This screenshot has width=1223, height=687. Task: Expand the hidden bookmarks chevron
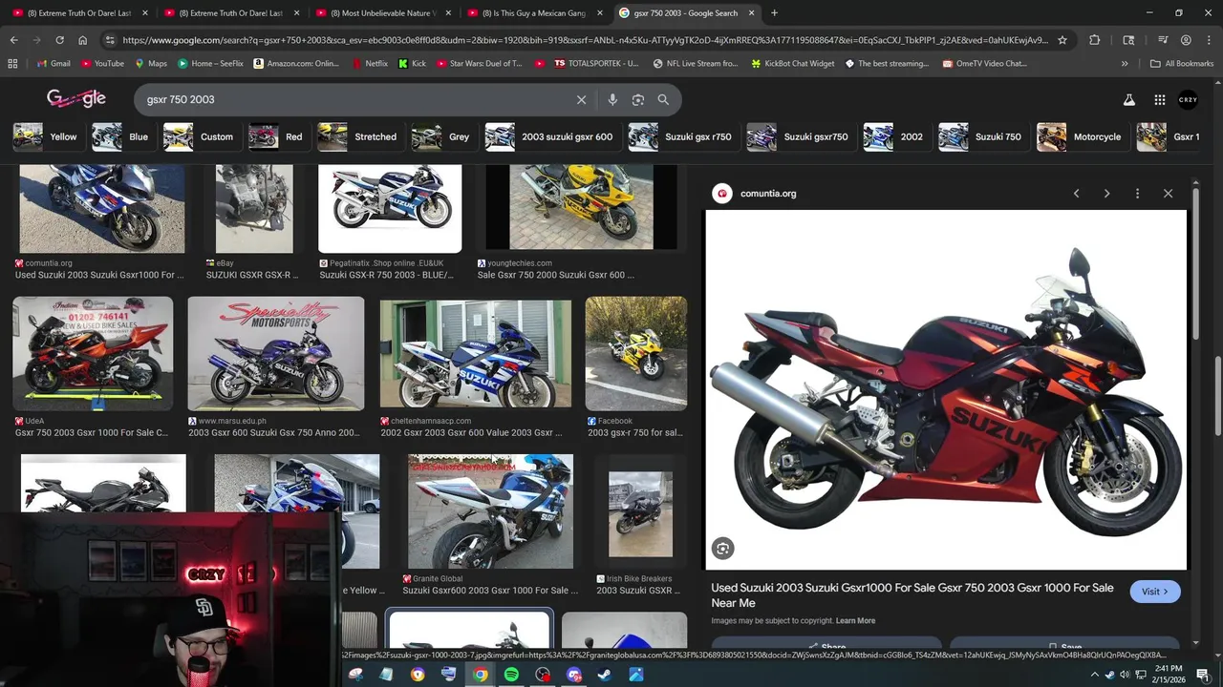tap(1125, 63)
